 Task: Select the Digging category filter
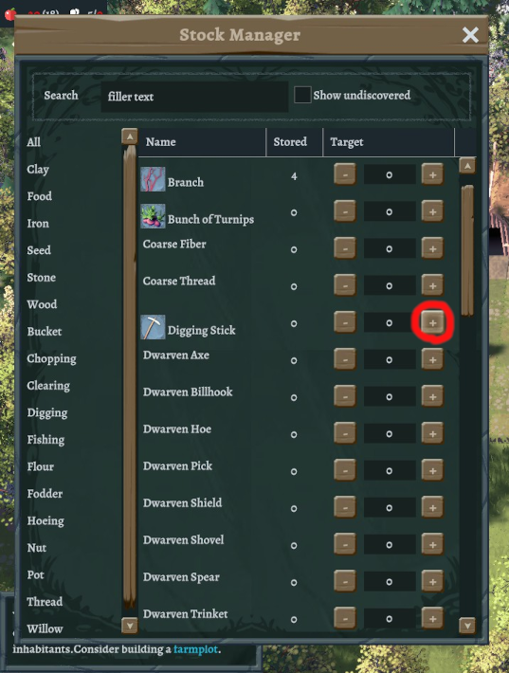click(47, 413)
